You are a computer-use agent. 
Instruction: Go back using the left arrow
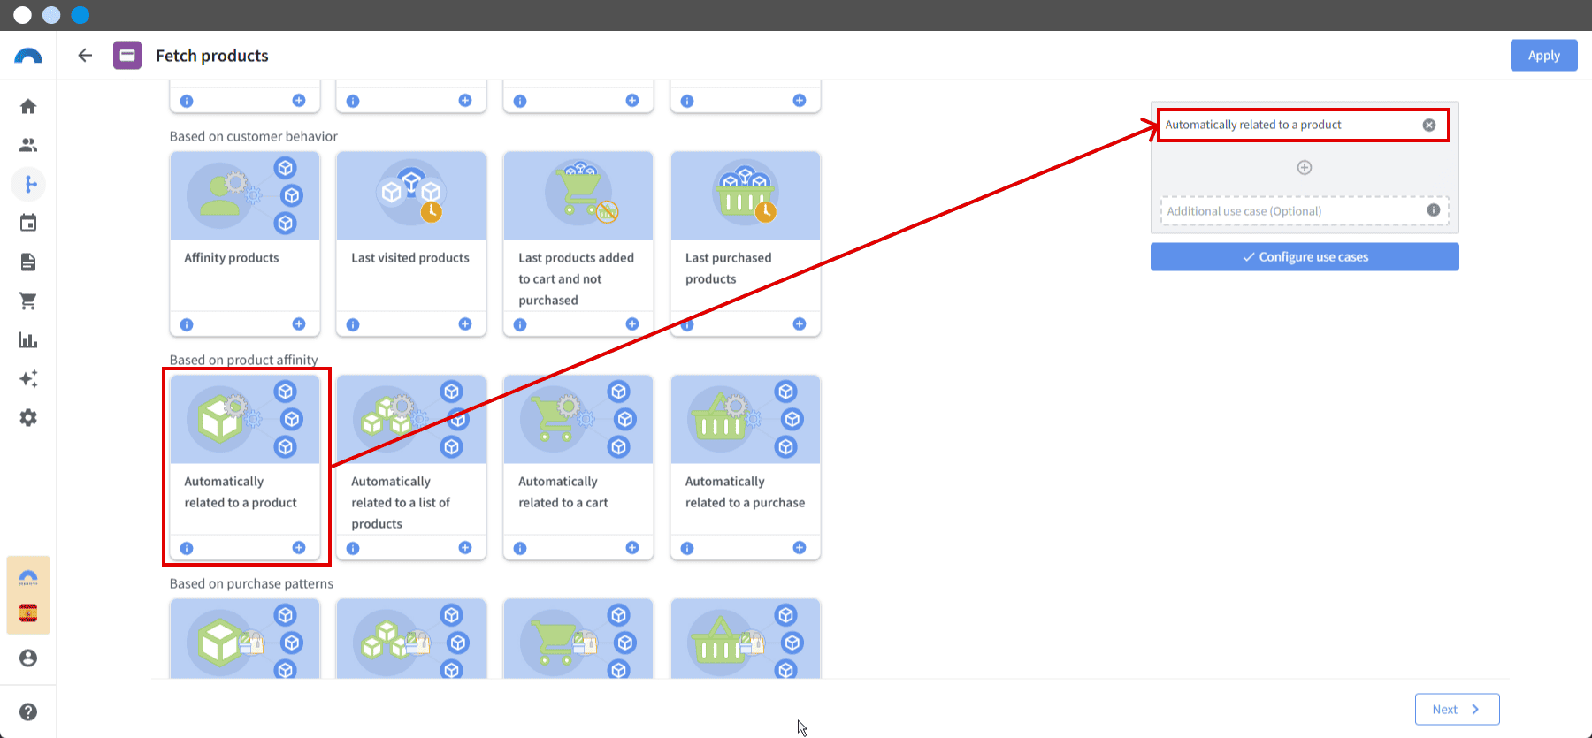(x=85, y=56)
